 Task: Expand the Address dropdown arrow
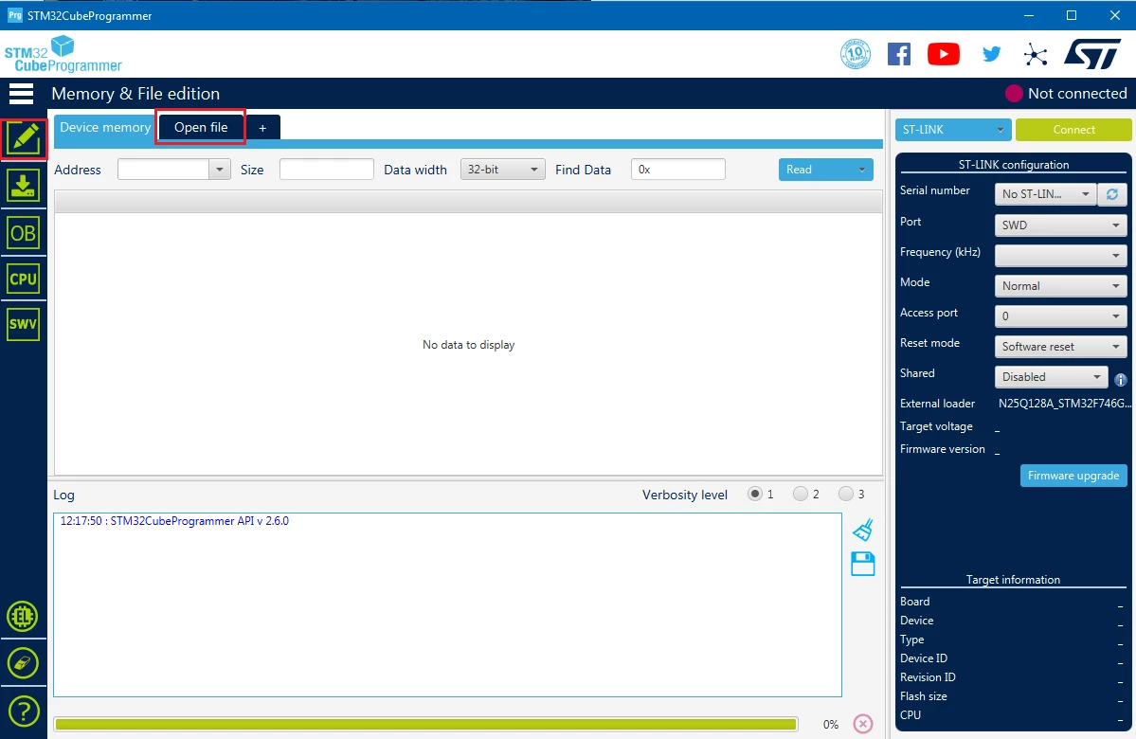pos(220,170)
